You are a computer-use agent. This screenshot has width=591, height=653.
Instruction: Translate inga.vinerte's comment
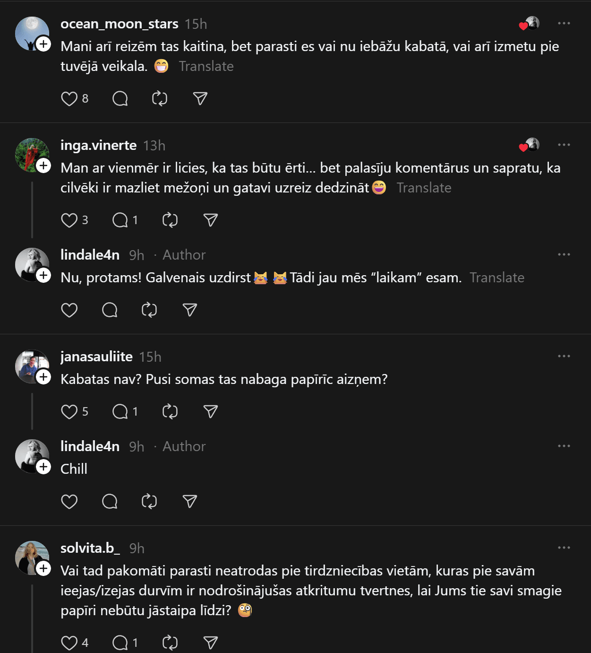tap(424, 188)
